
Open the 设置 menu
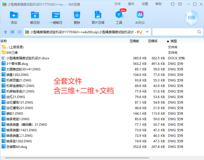tap(145, 4)
